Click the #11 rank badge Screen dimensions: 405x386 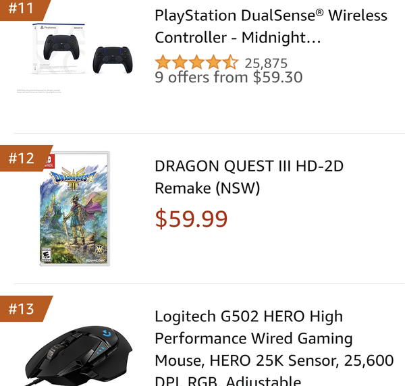[x=23, y=9]
